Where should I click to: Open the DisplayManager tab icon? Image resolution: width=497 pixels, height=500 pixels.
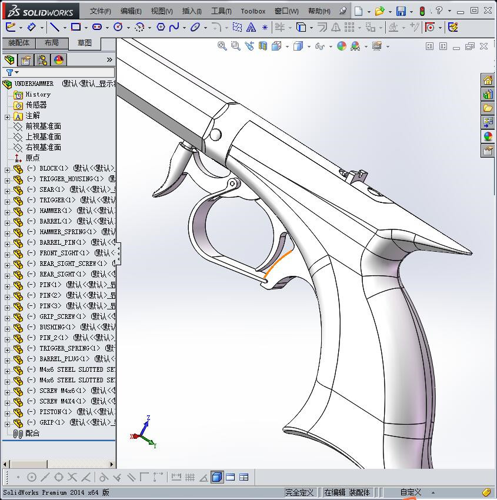coord(59,60)
